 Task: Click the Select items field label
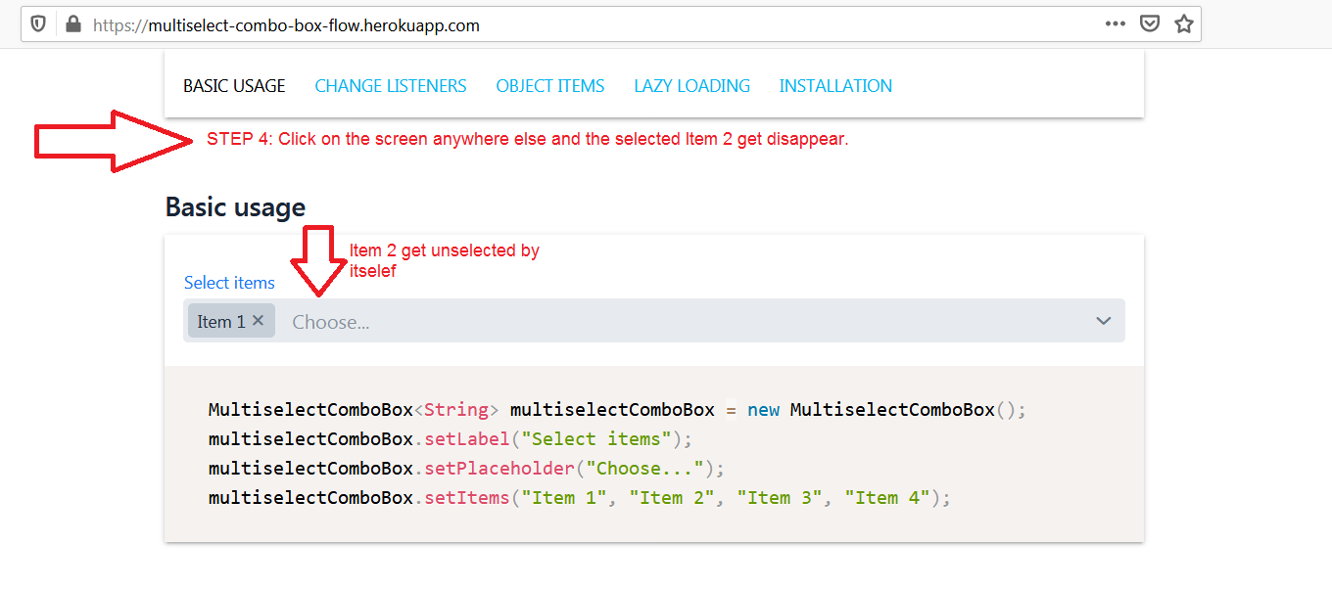229,283
